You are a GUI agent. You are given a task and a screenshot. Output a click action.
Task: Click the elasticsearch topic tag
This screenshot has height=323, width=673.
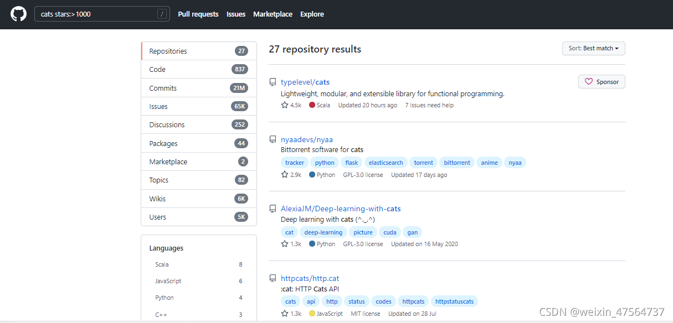(387, 163)
